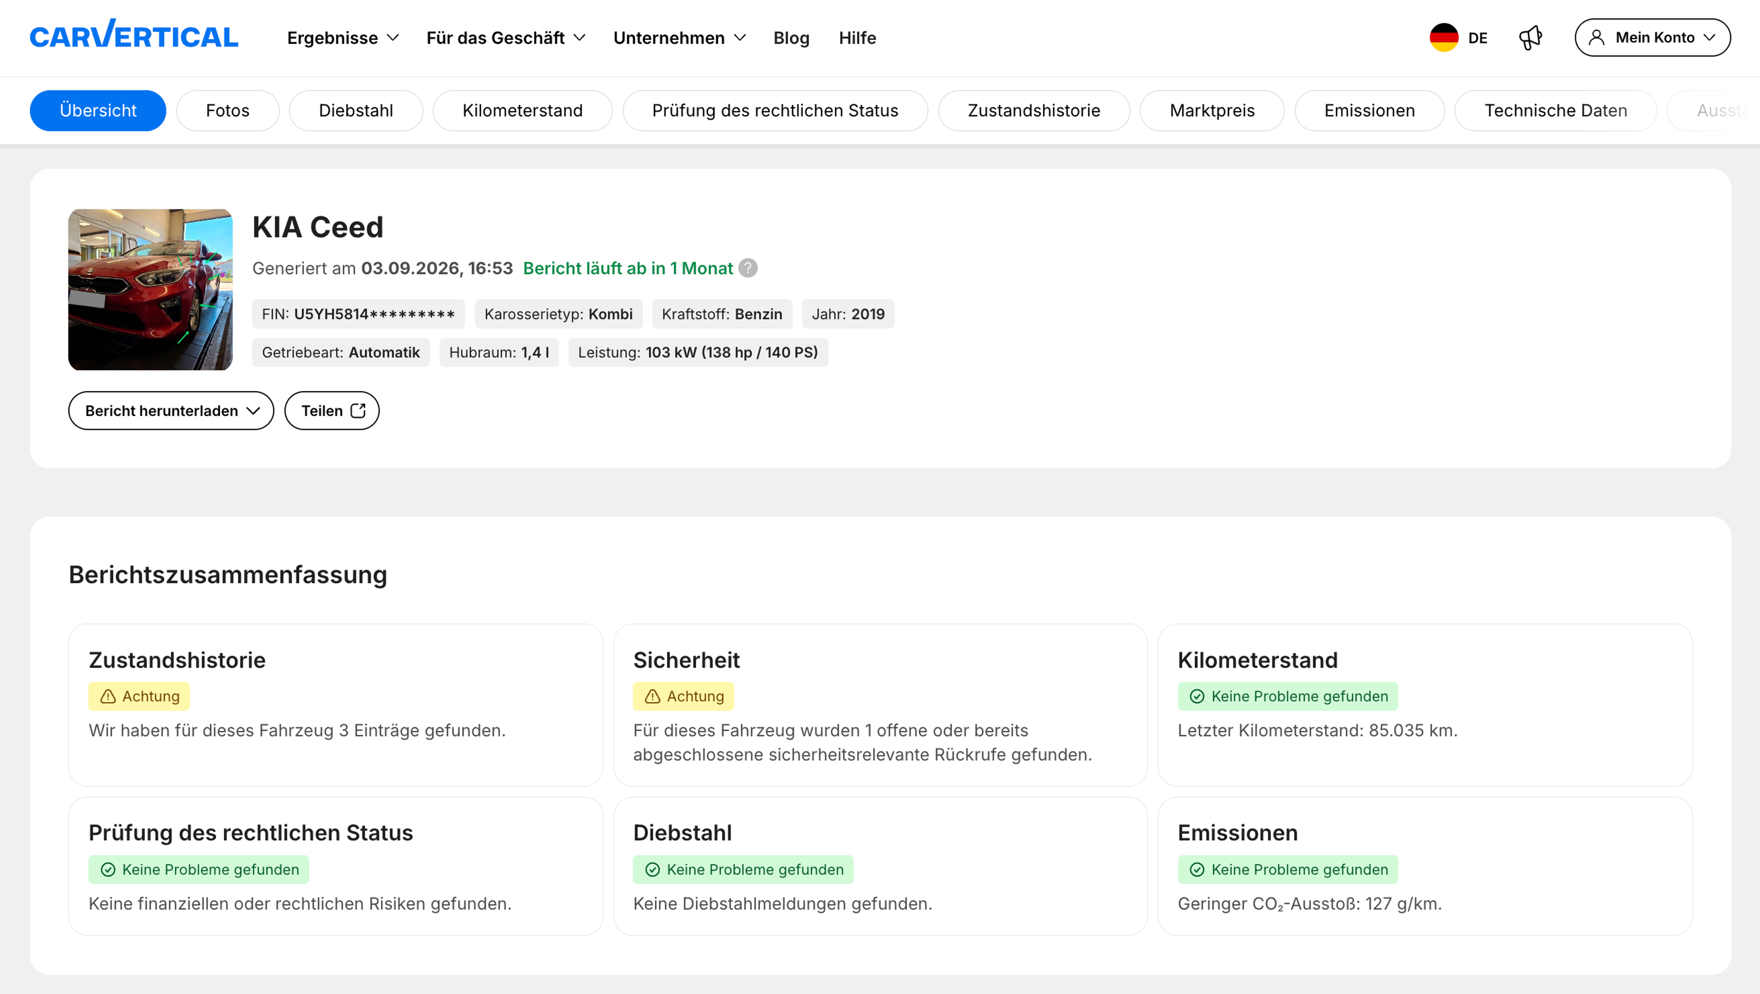Click 'Geringer CO₂-Ausstoß: 127 g/km.' text
This screenshot has width=1760, height=994.
(1310, 904)
